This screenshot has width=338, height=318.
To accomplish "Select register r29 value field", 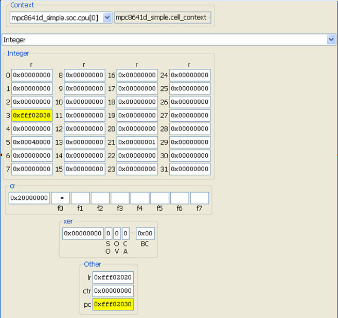I will pyautogui.click(x=190, y=142).
